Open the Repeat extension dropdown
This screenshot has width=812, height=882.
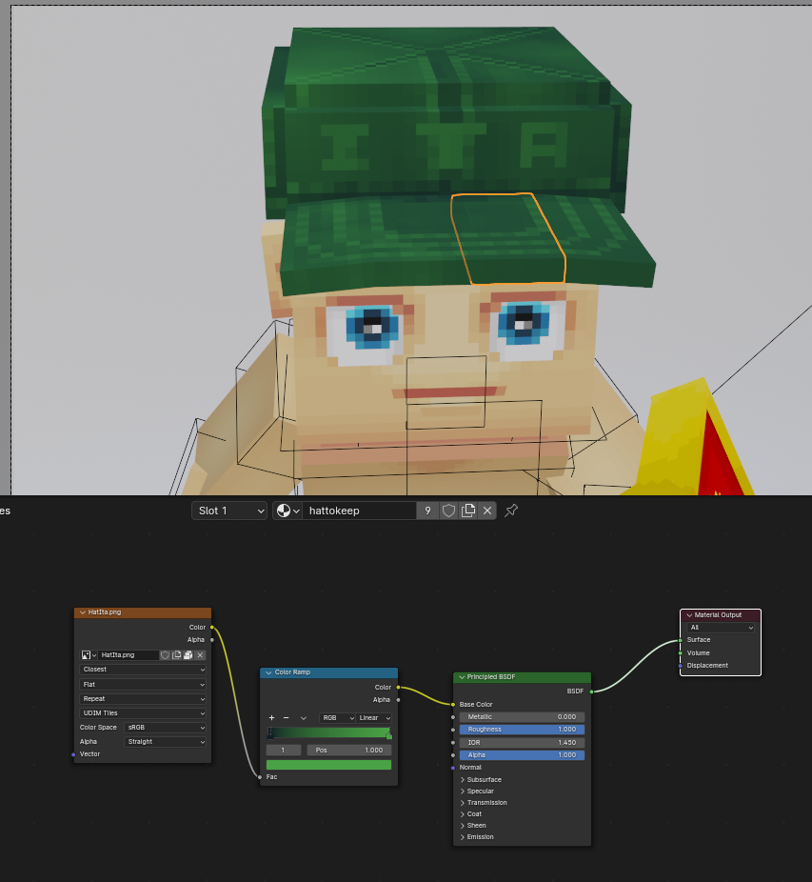click(143, 698)
